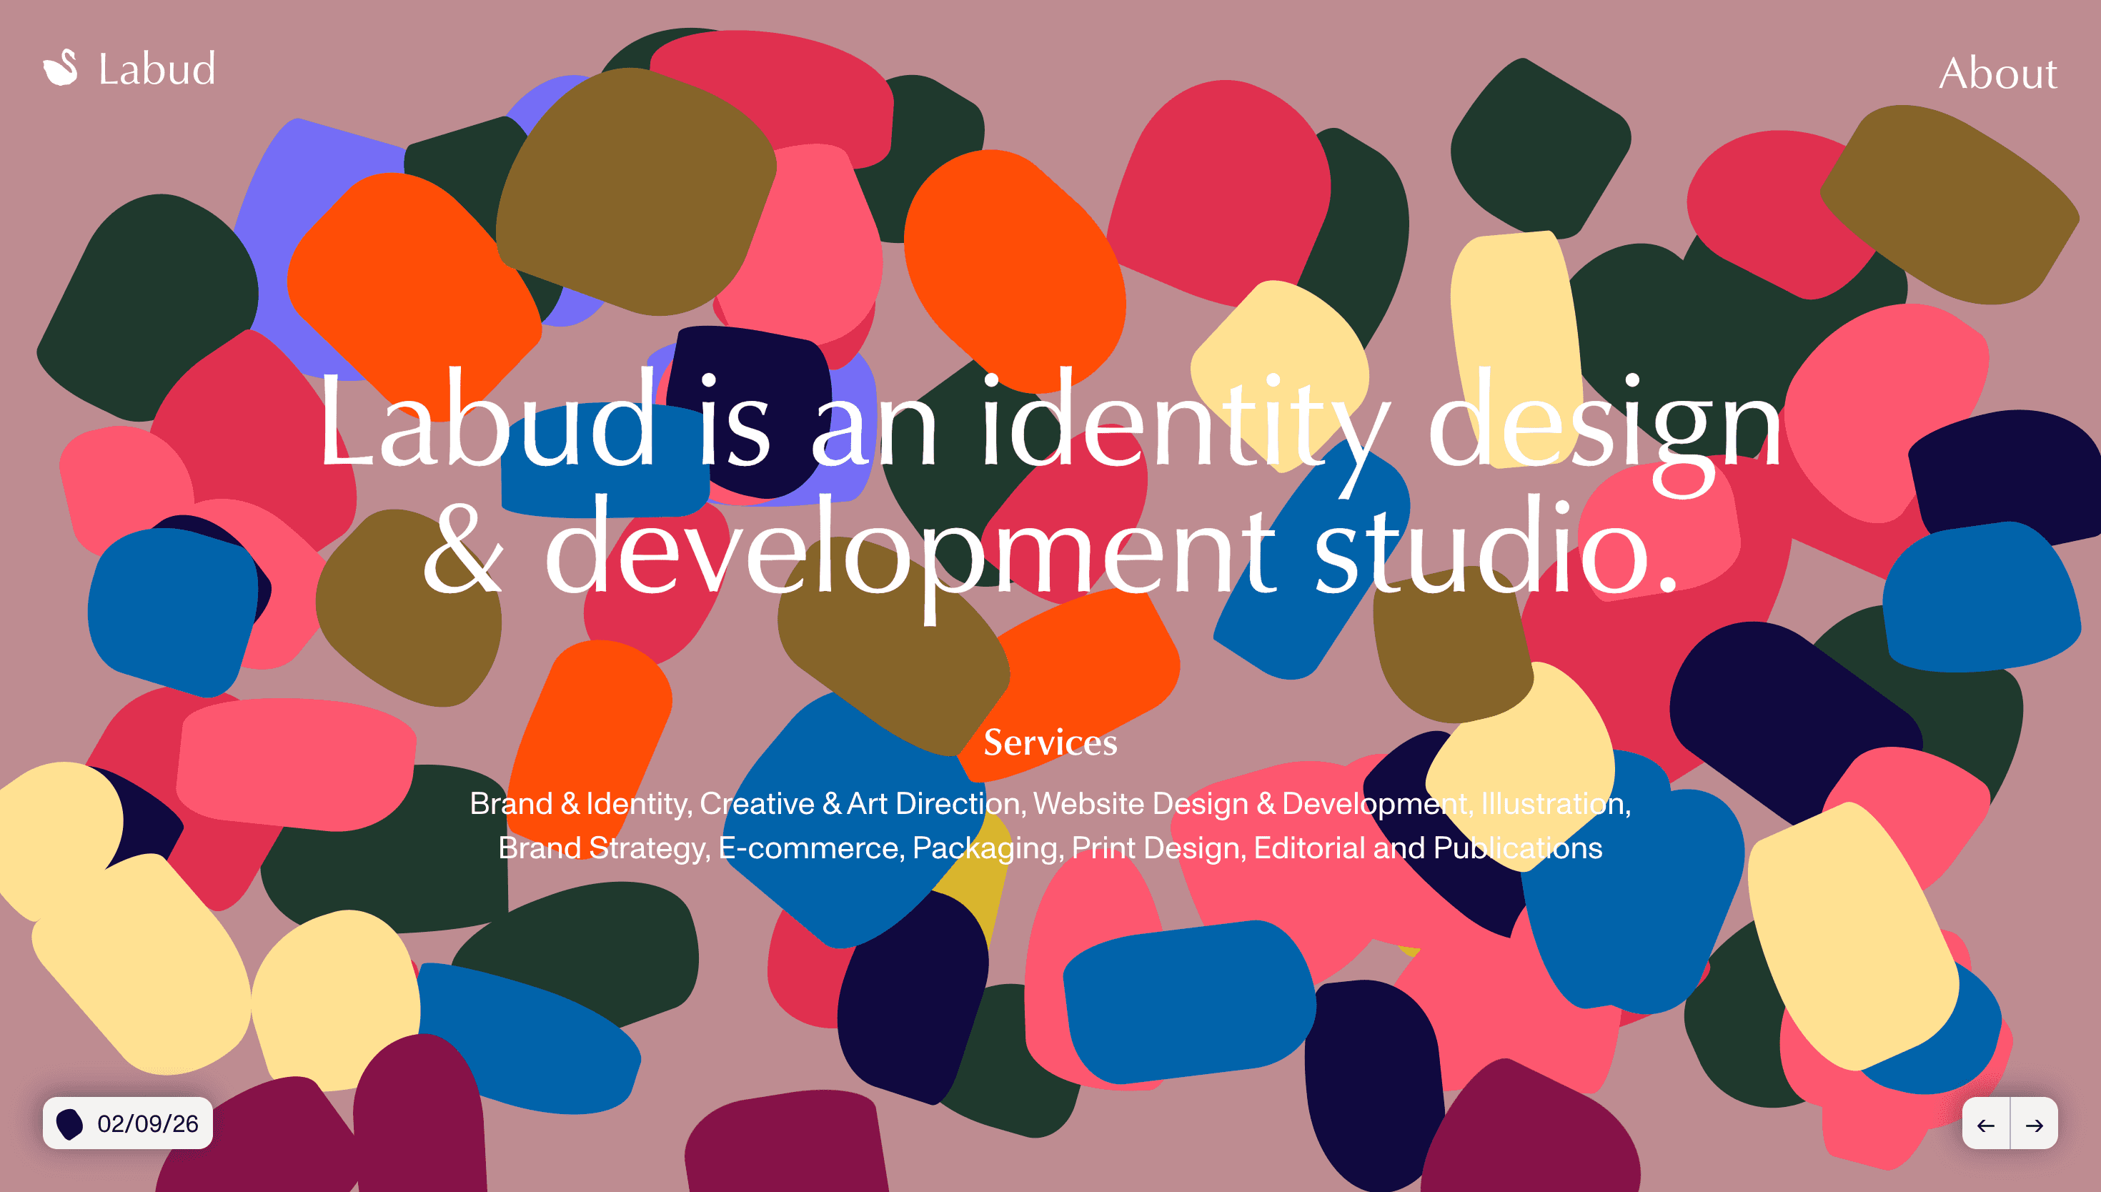The image size is (2101, 1192).
Task: Click the Website Design & Development text
Action: [x=1248, y=804]
